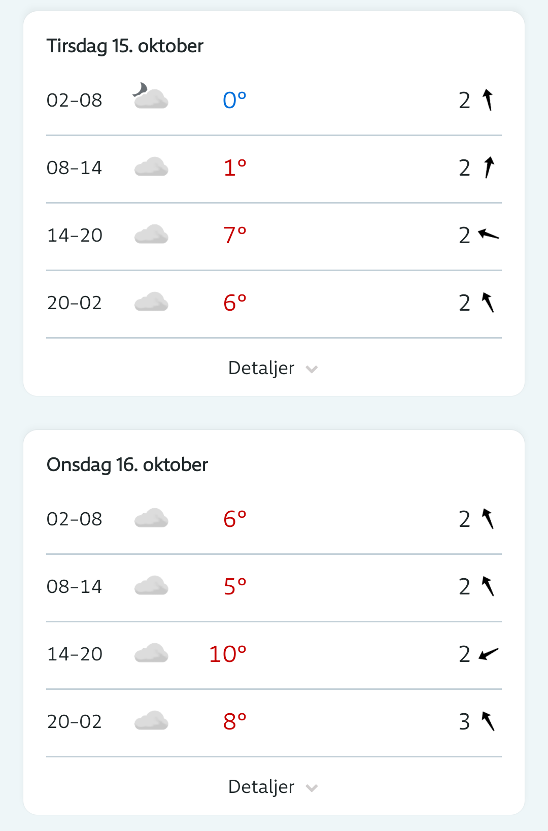Expand Detaljer for Tirsdag 15. oktober
This screenshot has height=831, width=548.
click(261, 368)
